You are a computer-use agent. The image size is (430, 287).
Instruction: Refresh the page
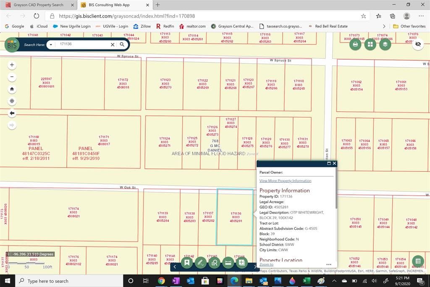click(36, 16)
